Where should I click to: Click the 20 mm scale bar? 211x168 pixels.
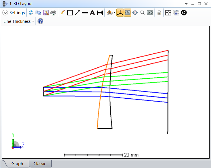tap(93, 155)
